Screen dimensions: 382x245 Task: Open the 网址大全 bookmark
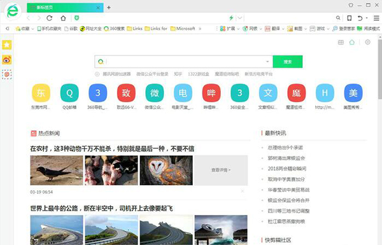click(90, 29)
